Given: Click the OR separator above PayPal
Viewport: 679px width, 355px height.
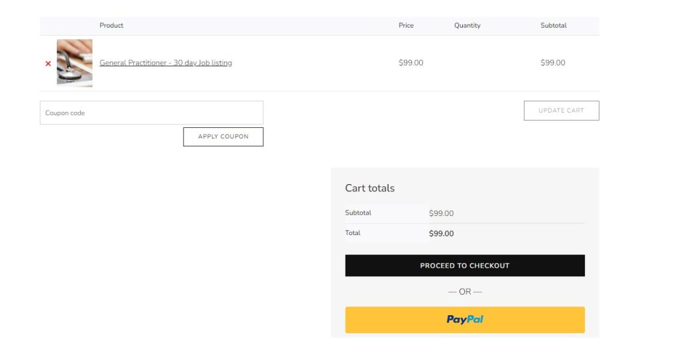Looking at the screenshot, I should [x=465, y=291].
